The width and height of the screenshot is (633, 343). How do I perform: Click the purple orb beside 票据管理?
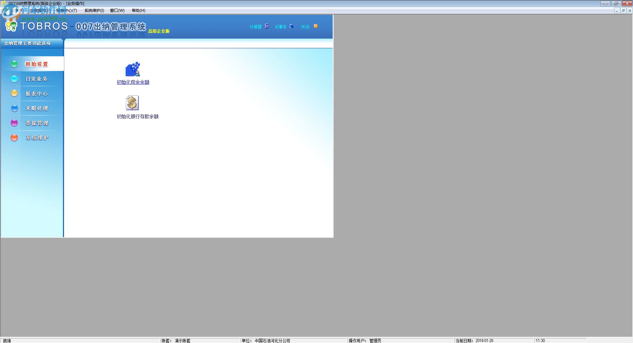point(14,123)
